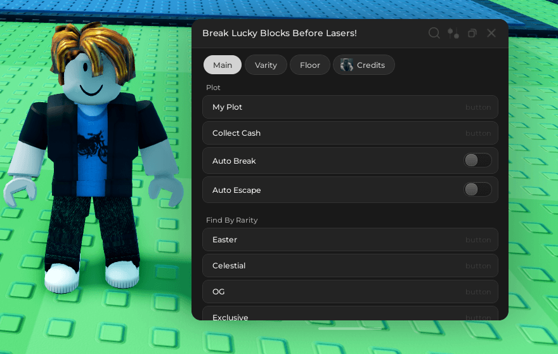The height and width of the screenshot is (354, 558).
Task: Click the 'Find By Rarity' section label
Action: pyautogui.click(x=231, y=220)
